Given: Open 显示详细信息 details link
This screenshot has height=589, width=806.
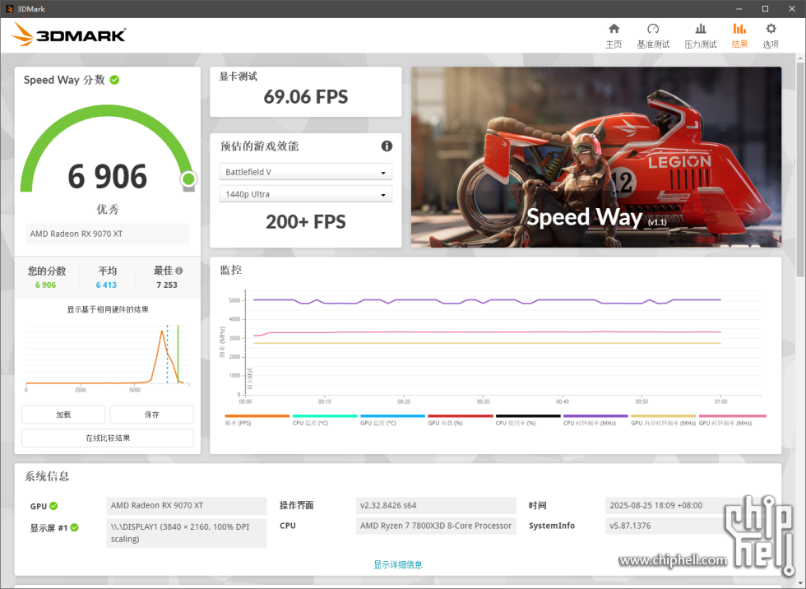Looking at the screenshot, I should point(398,564).
